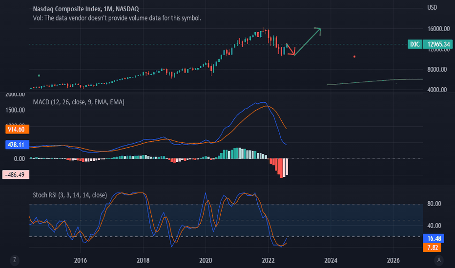Click the blue 428.11 MACD value label
Image resolution: width=455 pixels, height=268 pixels.
point(17,145)
